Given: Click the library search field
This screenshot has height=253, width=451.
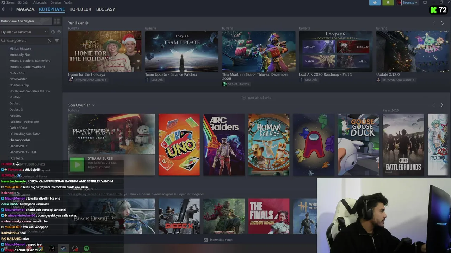Looking at the screenshot, I should tap(27, 41).
